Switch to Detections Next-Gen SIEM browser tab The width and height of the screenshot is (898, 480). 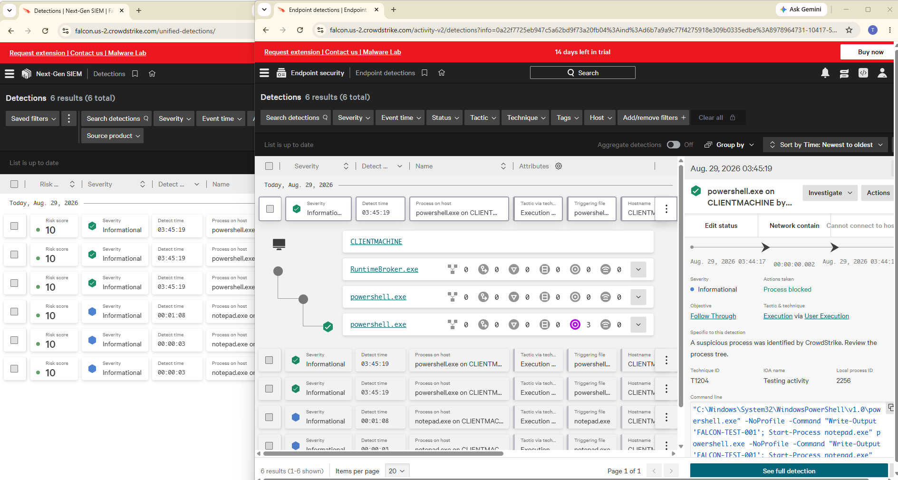74,10
